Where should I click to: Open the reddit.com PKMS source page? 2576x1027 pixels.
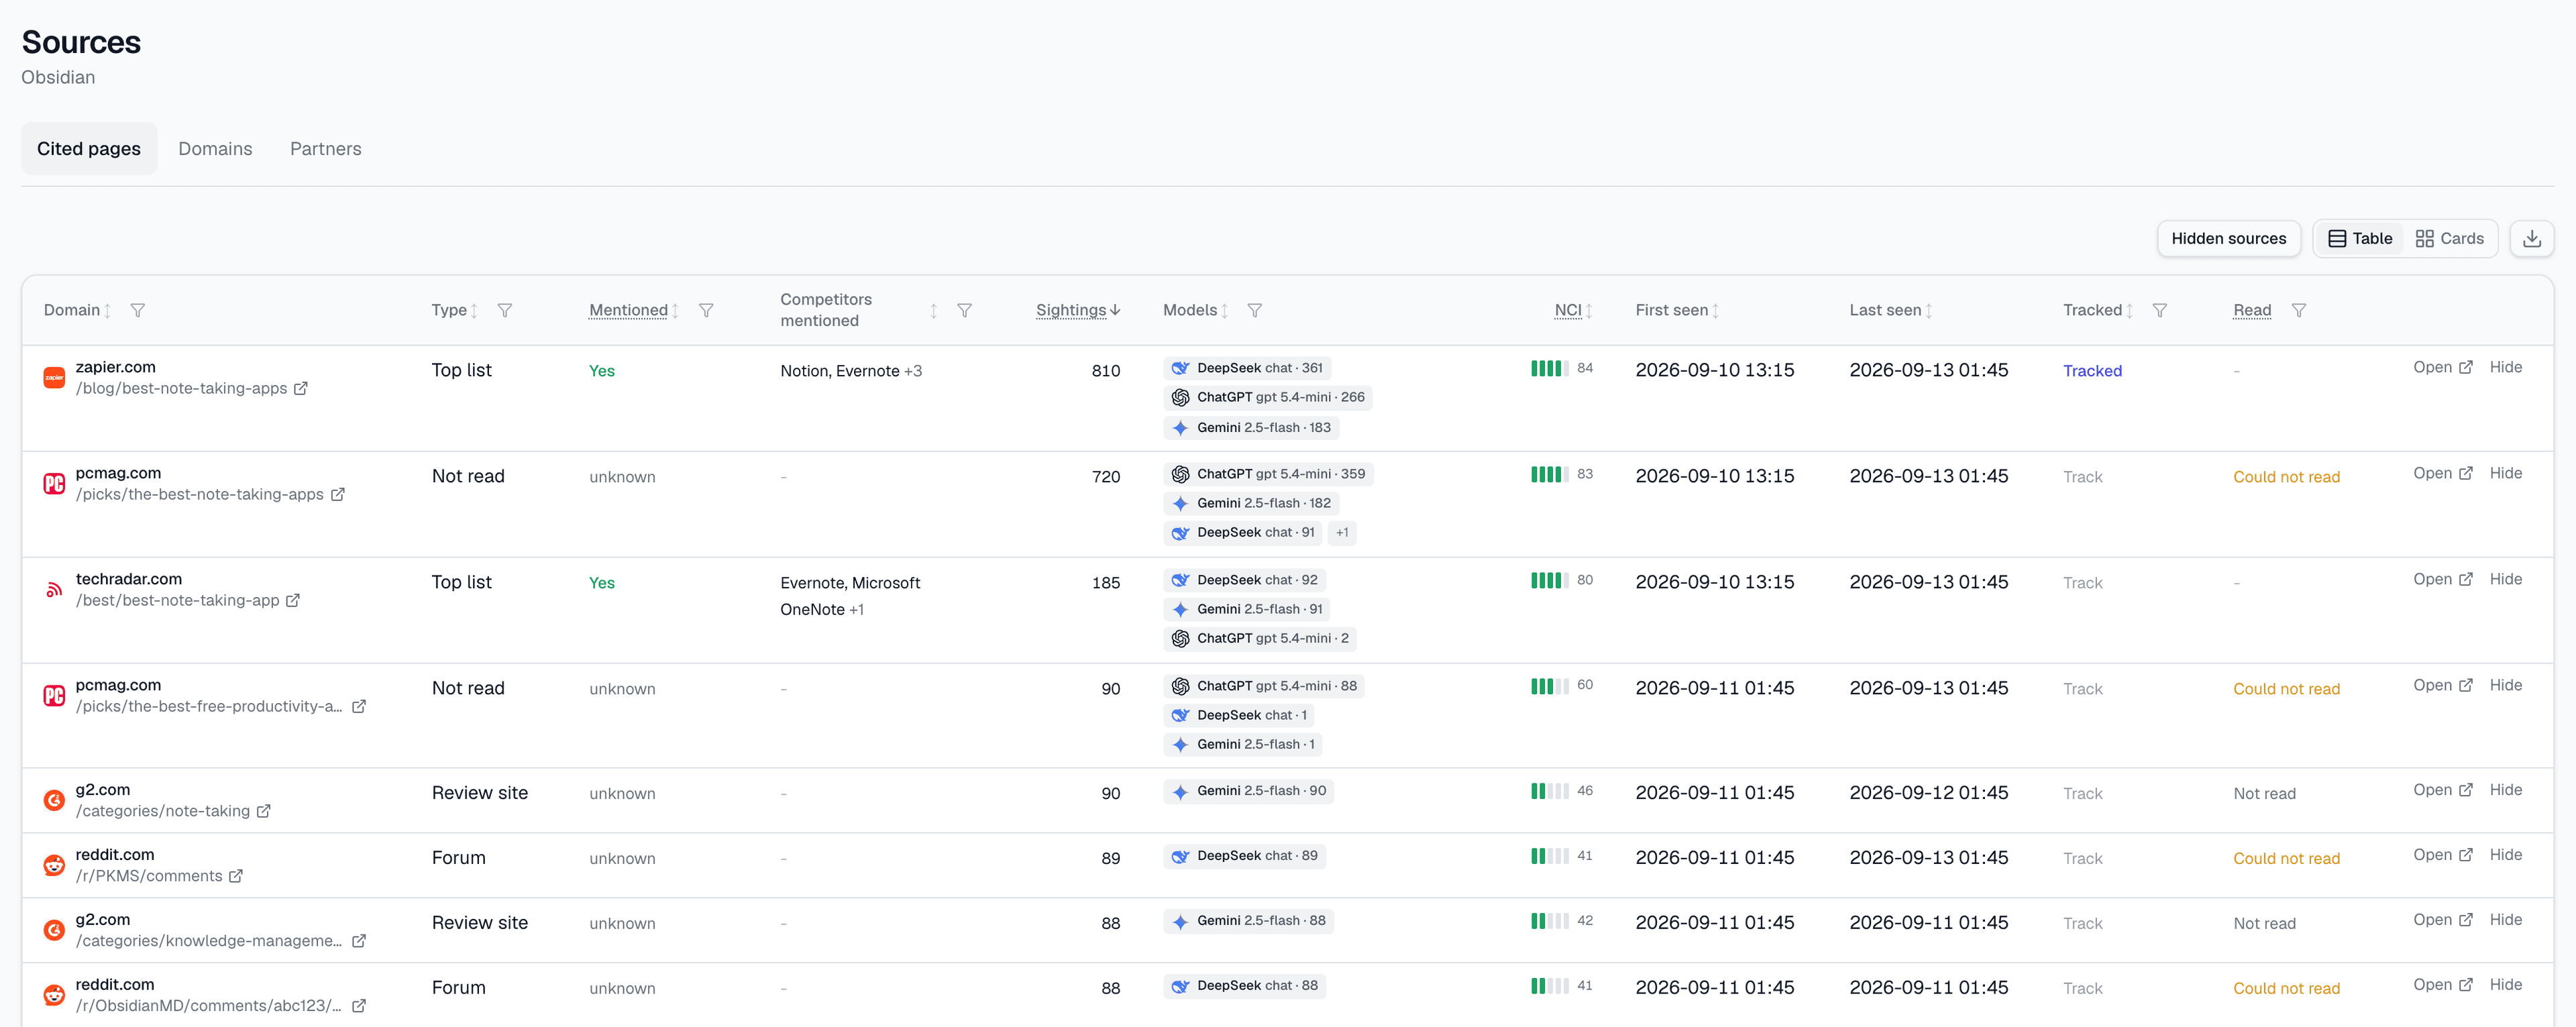click(2442, 855)
